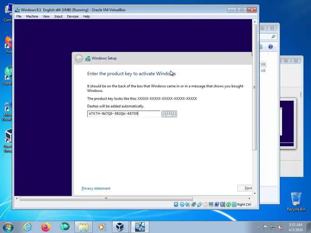This screenshot has width=311, height=233.
Task: Click the hard disk activity status icon
Action: 176,204
